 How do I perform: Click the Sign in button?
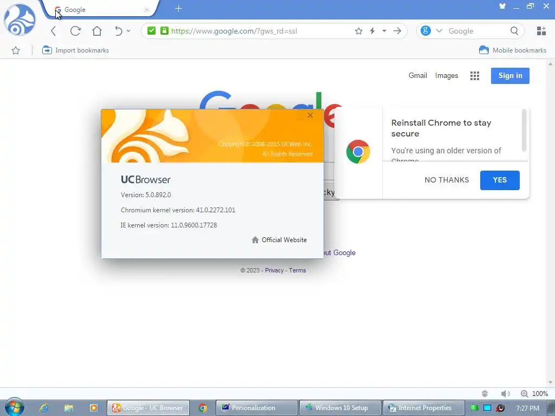(x=510, y=76)
